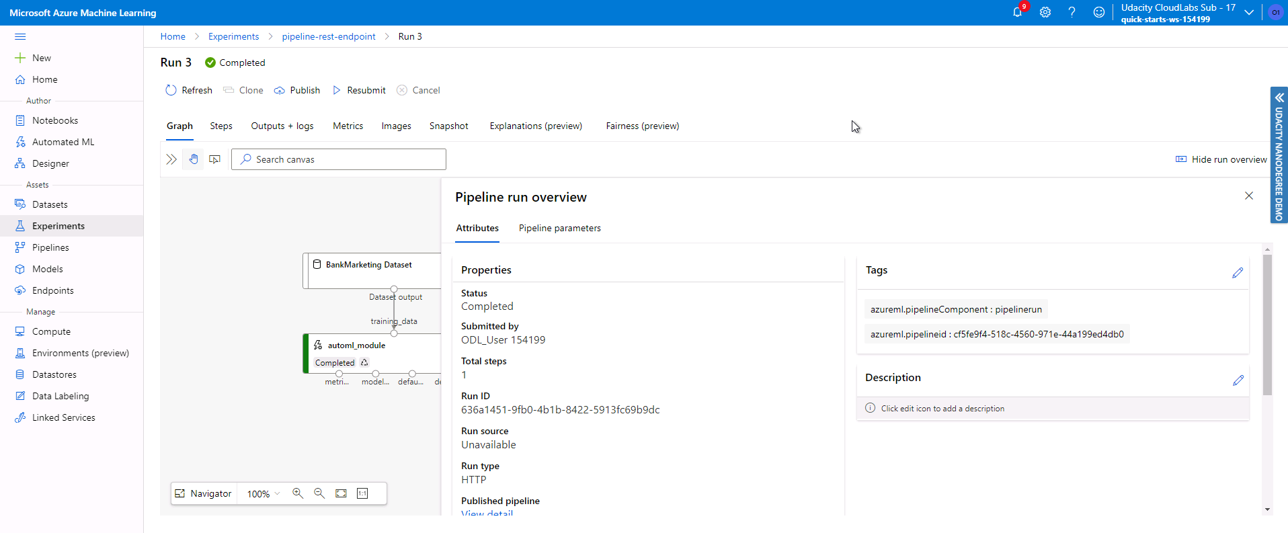Open Data Labeling in sidebar

pyautogui.click(x=71, y=396)
